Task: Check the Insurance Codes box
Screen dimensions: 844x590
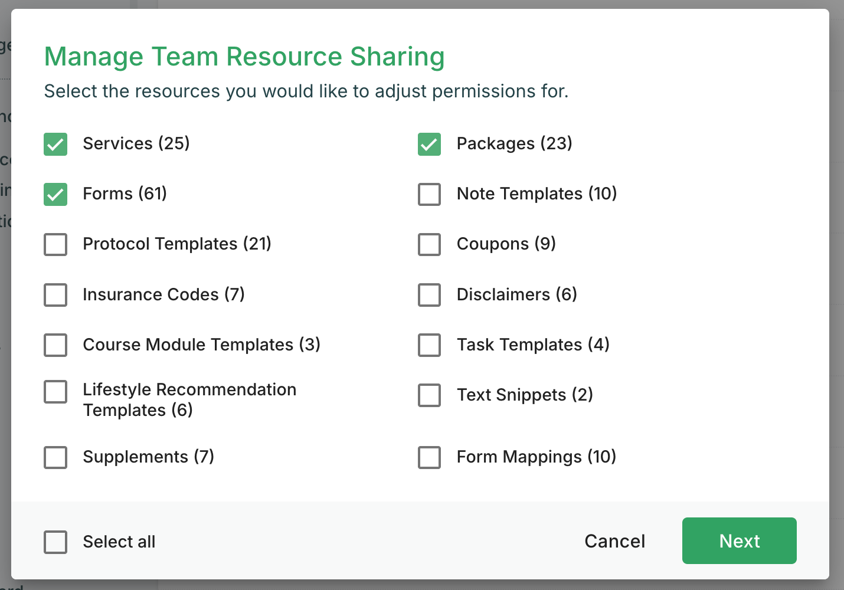Action: click(x=55, y=295)
